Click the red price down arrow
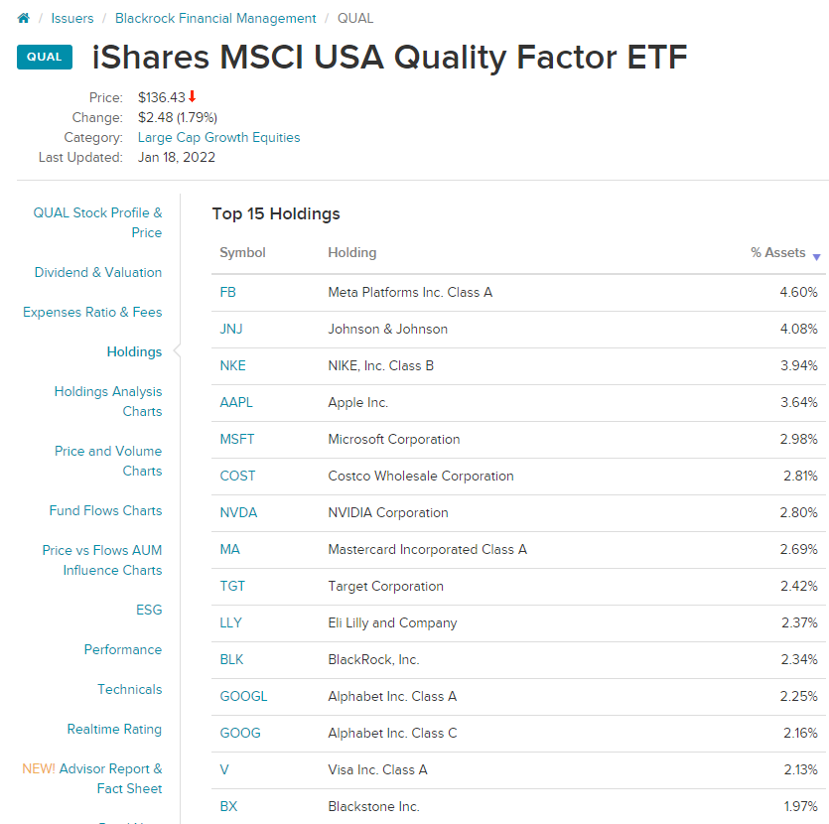 (193, 96)
